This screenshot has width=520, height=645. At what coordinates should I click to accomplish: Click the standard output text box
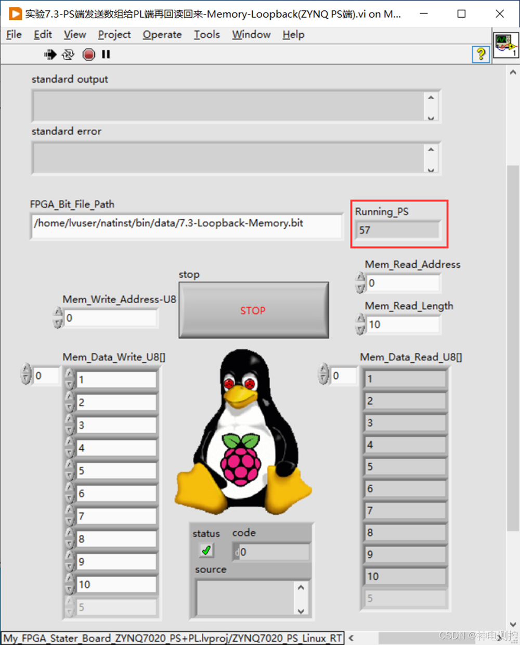pyautogui.click(x=229, y=107)
